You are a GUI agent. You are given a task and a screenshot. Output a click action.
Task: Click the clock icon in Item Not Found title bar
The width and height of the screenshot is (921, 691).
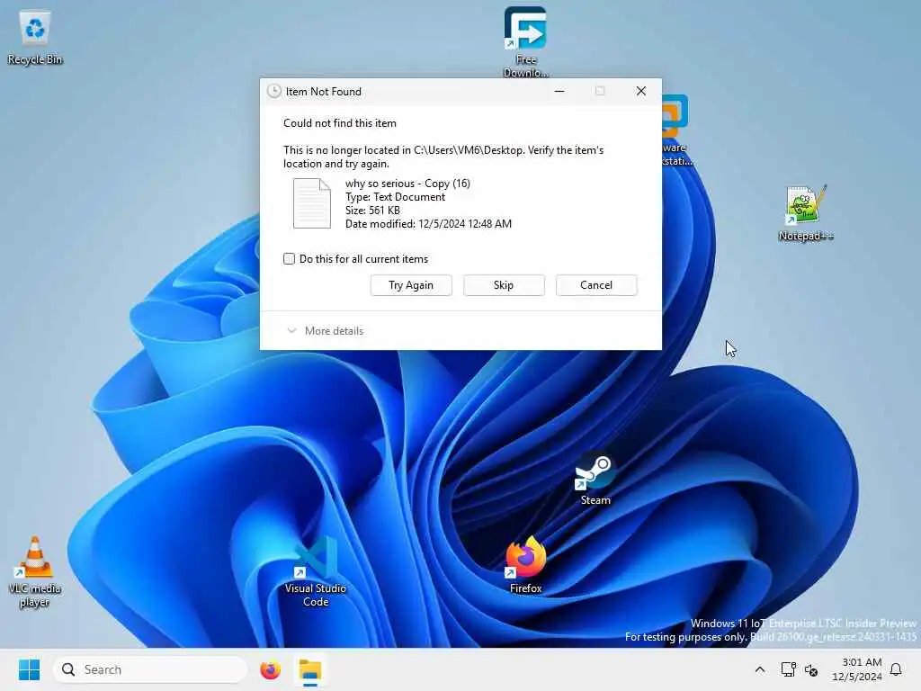[273, 91]
